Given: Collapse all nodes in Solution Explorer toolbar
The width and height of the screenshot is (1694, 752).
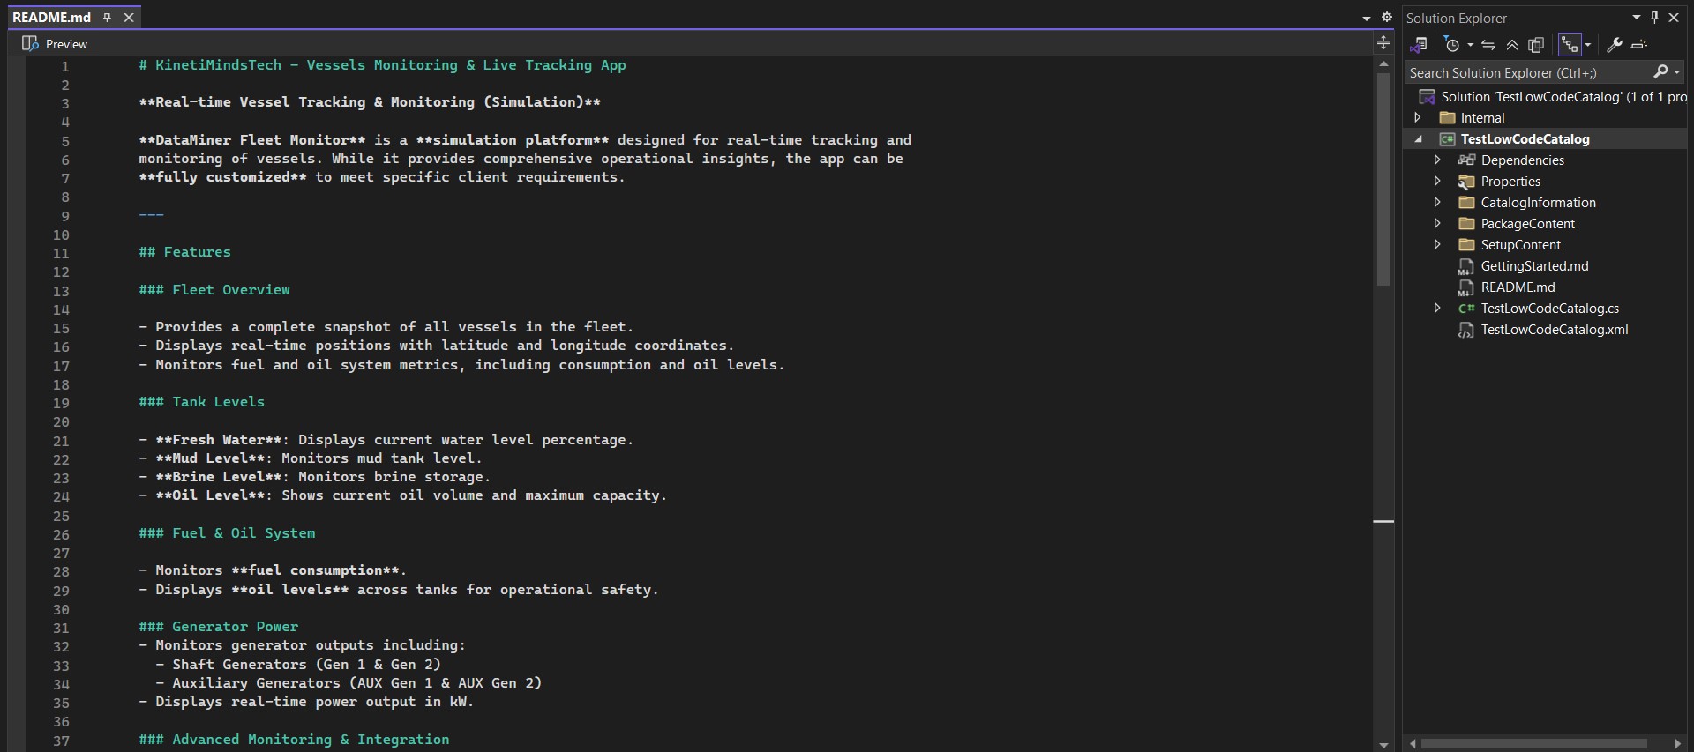Looking at the screenshot, I should (x=1512, y=44).
